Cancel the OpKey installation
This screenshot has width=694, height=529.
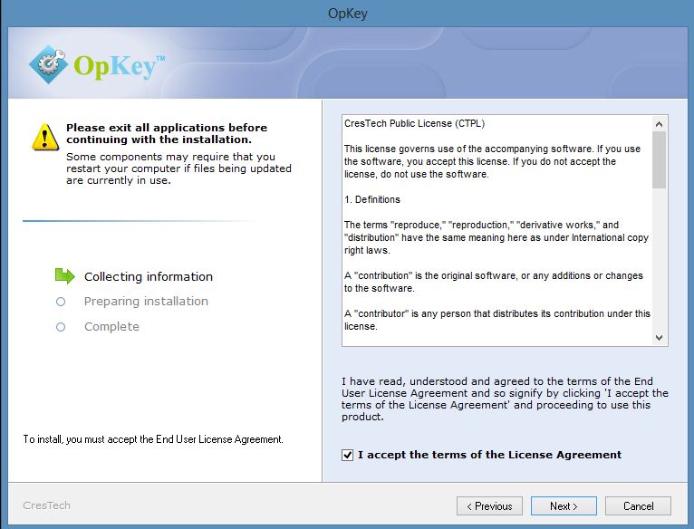pyautogui.click(x=638, y=506)
